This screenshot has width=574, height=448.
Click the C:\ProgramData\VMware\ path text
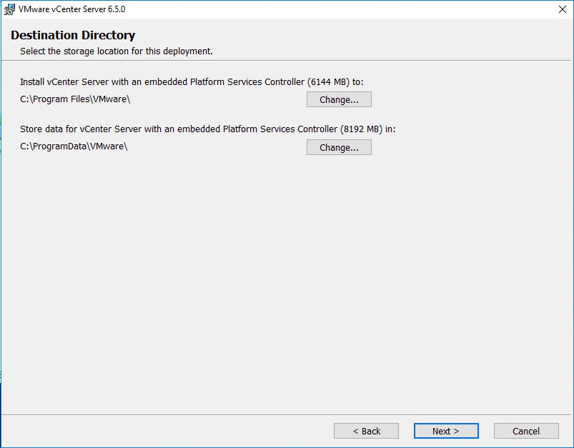pos(74,146)
